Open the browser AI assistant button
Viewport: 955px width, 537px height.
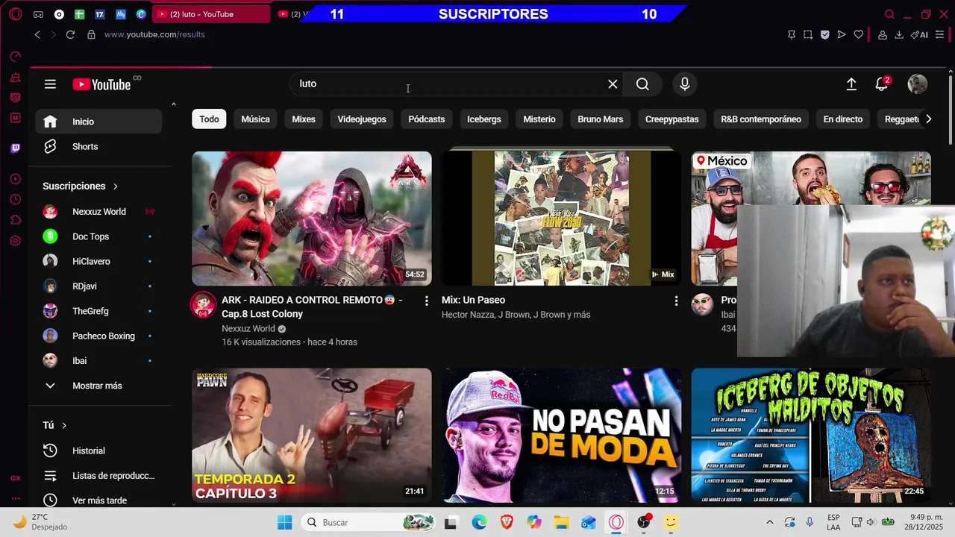919,34
